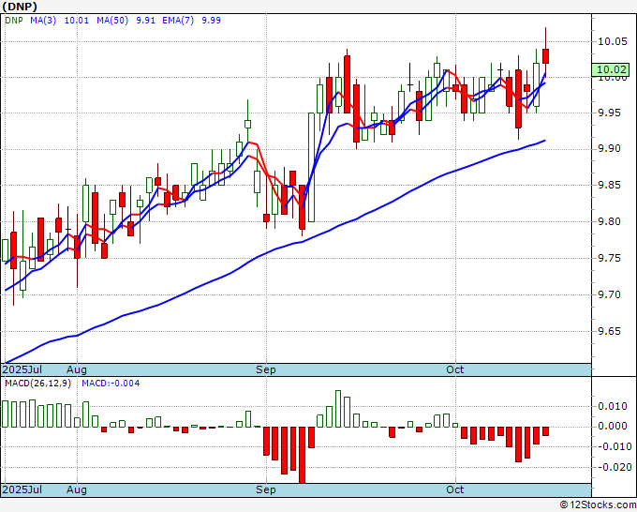637x512 pixels.
Task: Click the MACD:-0.004 value readout
Action: tap(111, 384)
